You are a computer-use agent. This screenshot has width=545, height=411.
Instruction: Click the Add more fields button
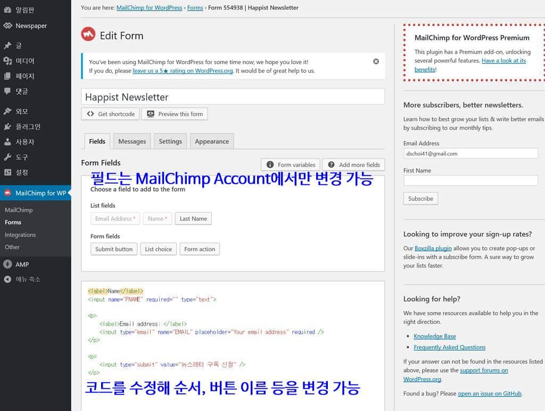353,165
